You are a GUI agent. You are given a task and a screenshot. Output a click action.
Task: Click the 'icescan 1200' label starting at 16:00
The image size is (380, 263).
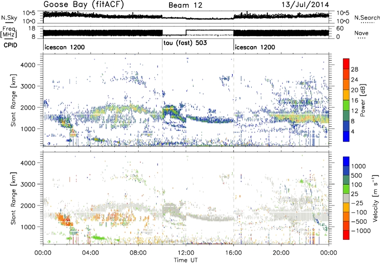[x=255, y=47]
